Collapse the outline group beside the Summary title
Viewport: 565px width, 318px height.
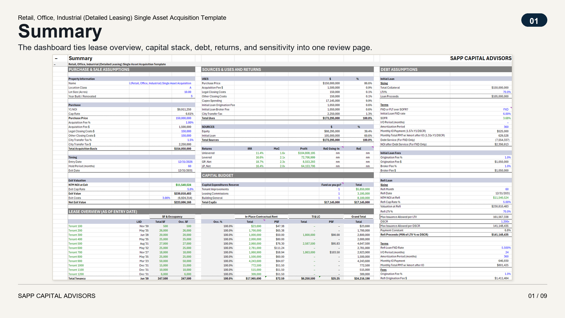tap(56, 59)
